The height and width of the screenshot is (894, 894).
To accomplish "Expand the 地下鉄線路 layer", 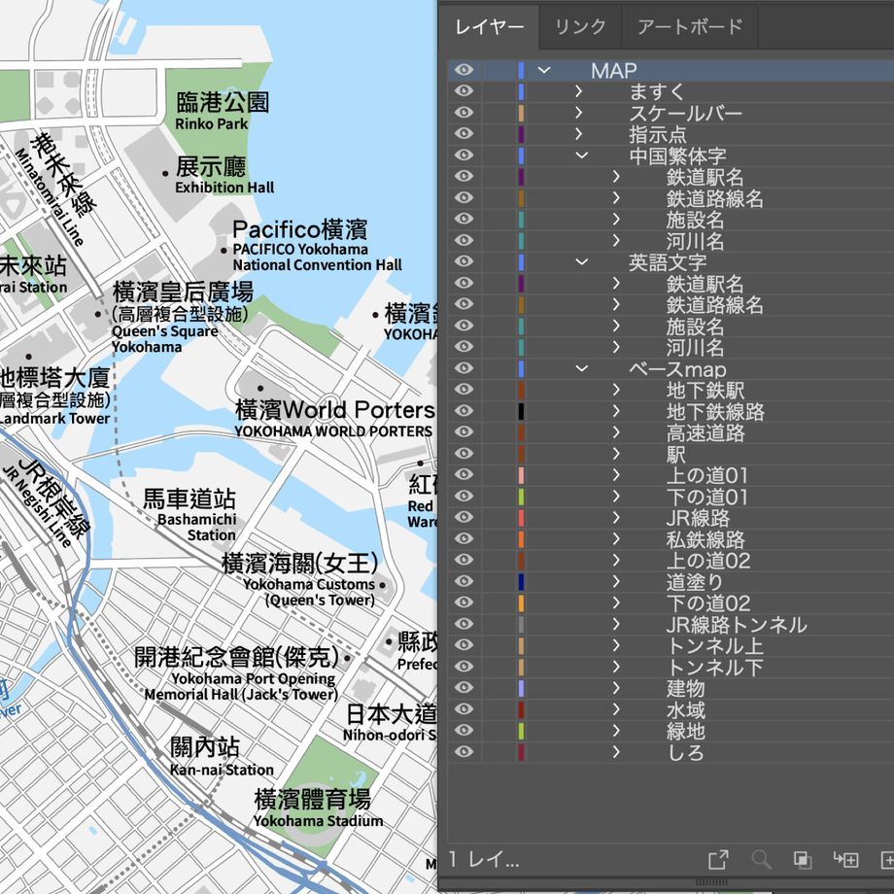I will (616, 411).
